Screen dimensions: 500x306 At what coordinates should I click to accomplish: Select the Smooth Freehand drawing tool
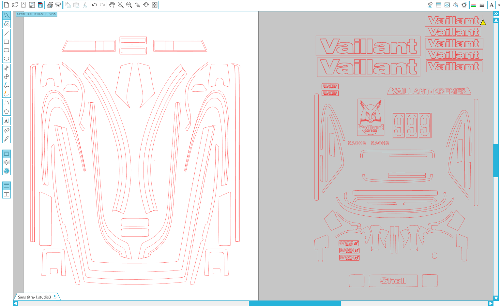(x=7, y=94)
